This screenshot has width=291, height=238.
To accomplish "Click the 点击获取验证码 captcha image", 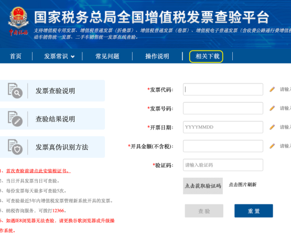I will coord(203,186).
